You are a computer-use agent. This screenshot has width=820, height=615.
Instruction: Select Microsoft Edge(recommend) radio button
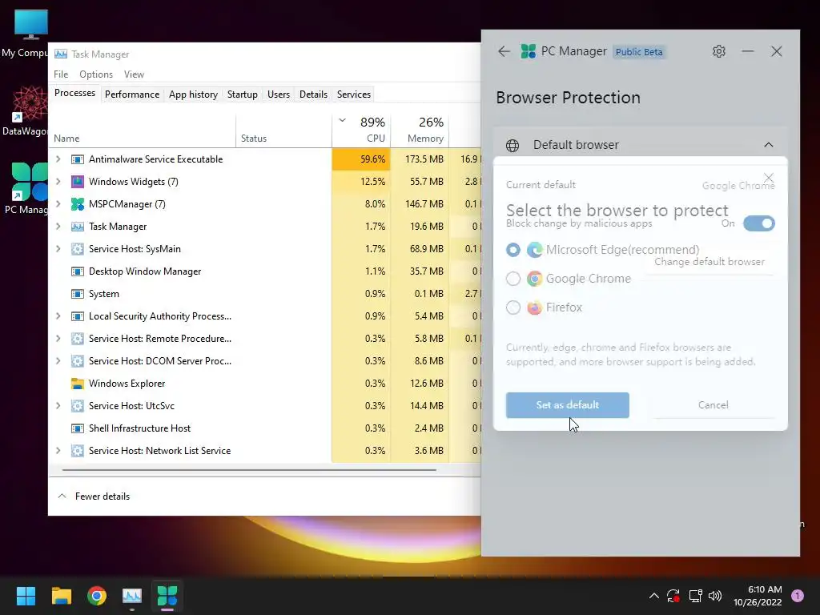pyautogui.click(x=513, y=250)
